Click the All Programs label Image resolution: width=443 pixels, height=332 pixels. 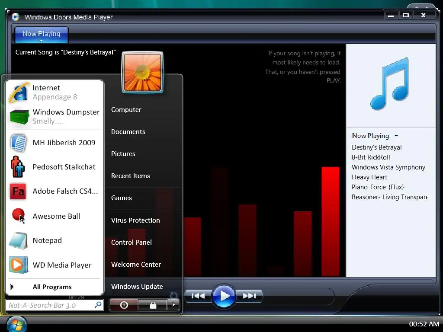[52, 287]
